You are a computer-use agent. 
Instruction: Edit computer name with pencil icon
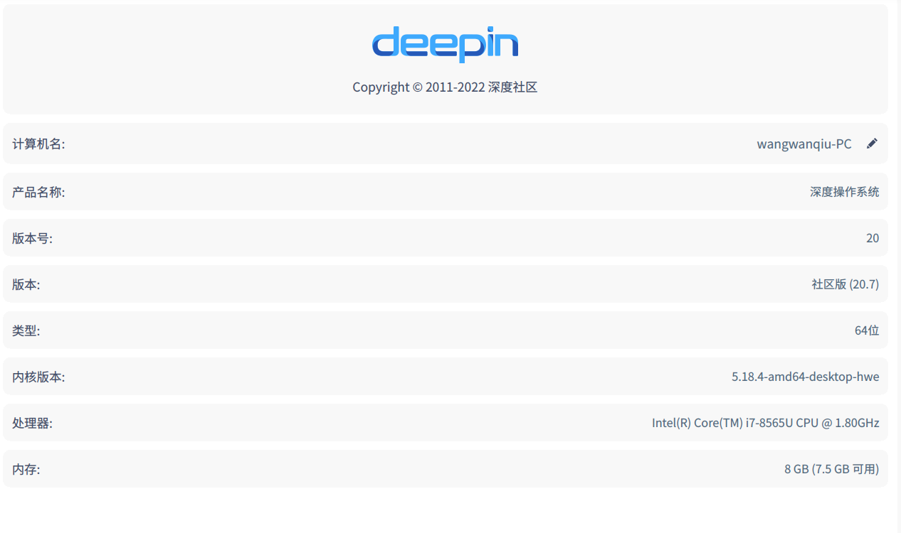(x=872, y=144)
